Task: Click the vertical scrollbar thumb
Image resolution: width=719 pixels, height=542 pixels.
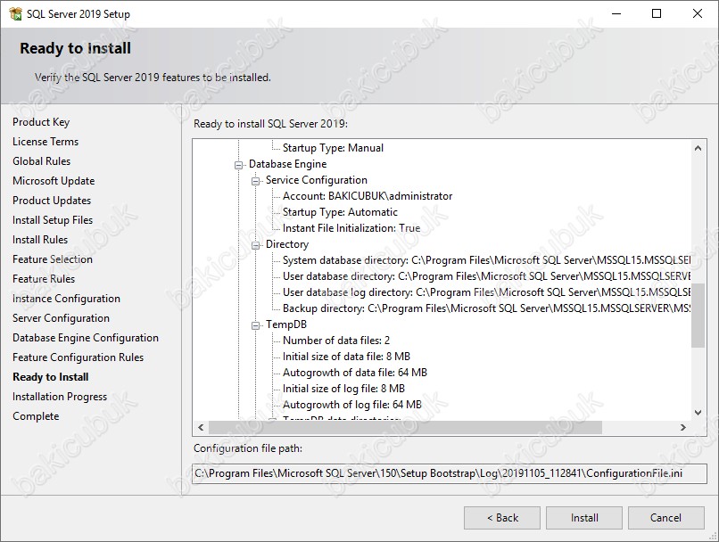Action: (698, 316)
